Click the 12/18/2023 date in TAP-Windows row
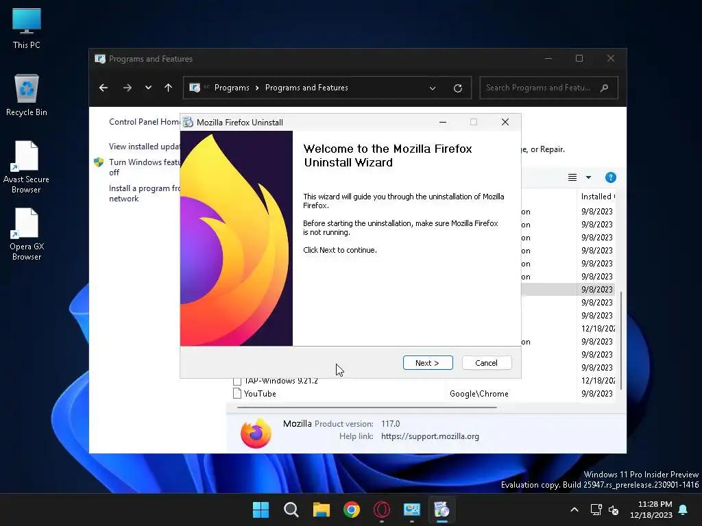The image size is (702, 526). [598, 381]
